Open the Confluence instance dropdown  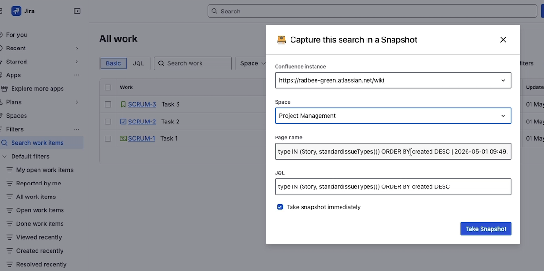click(x=393, y=80)
